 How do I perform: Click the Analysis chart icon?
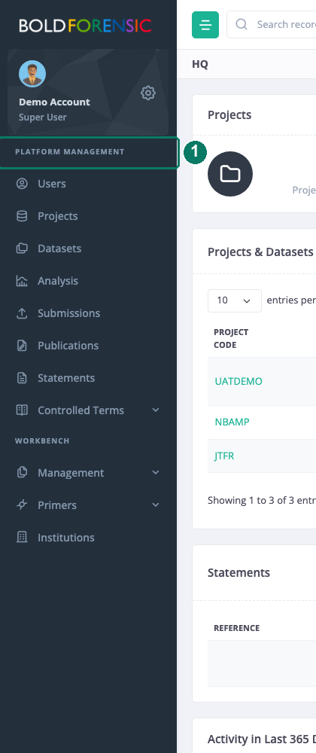pos(22,281)
